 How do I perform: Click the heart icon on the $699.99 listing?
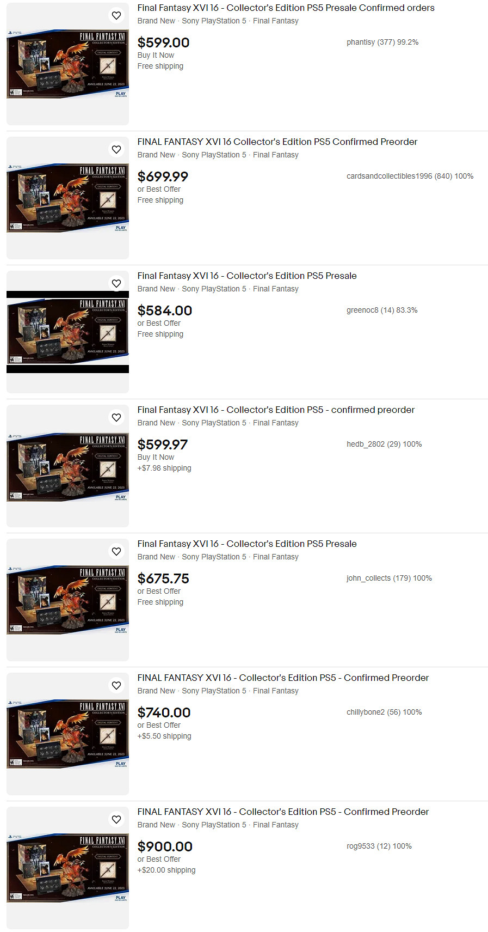(x=116, y=149)
